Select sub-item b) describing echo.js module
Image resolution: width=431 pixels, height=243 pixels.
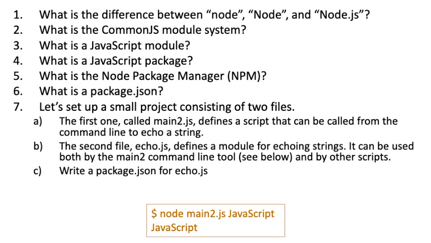tap(236, 151)
